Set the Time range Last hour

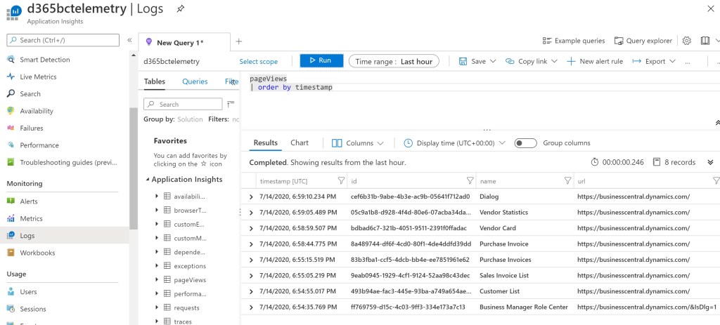(x=394, y=61)
